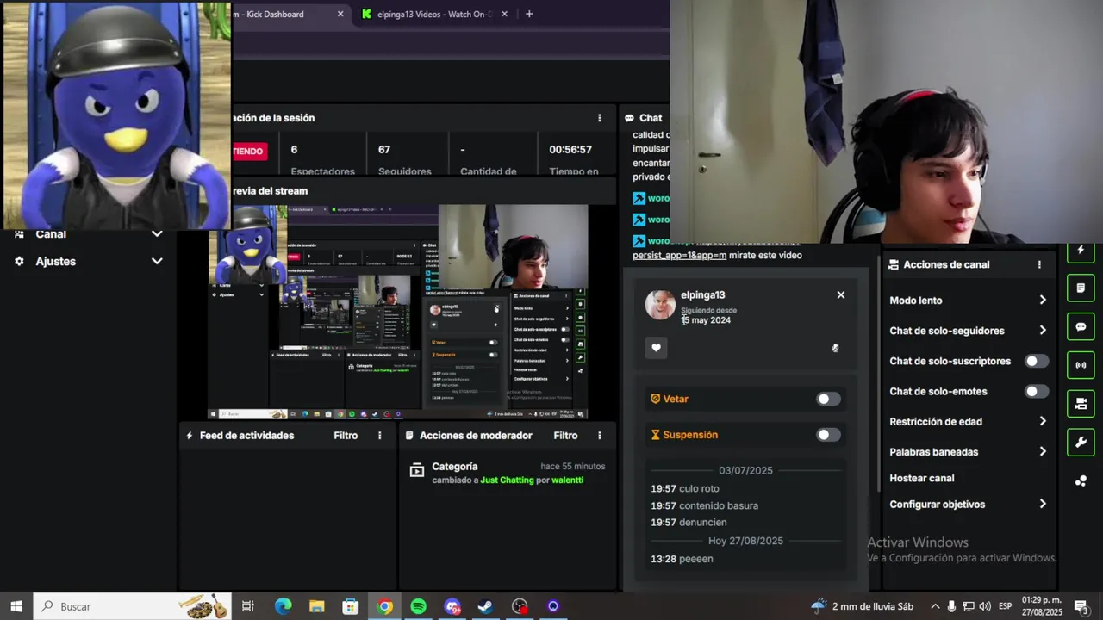Click the heart follow button on elpinga13 card
Image resolution: width=1103 pixels, height=620 pixels.
[x=656, y=348]
